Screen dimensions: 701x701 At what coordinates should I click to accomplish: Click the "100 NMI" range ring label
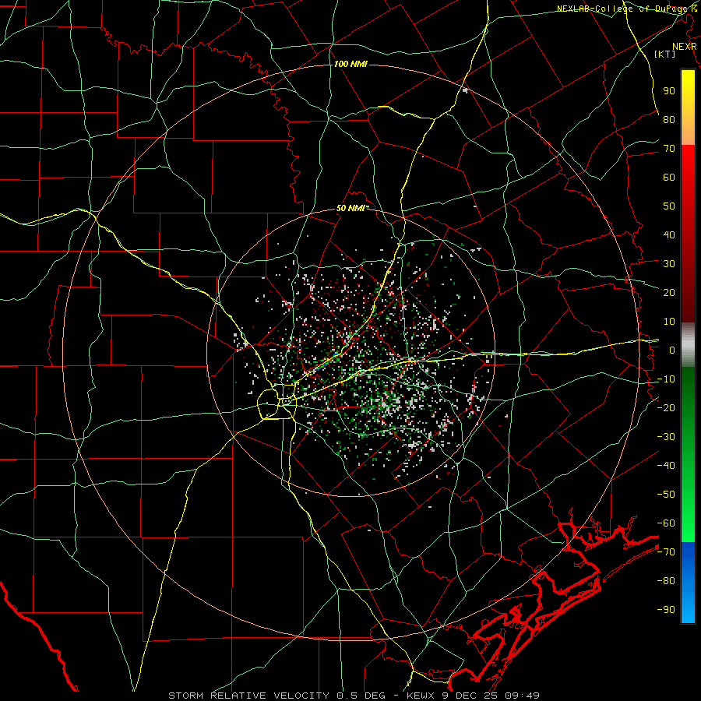350,64
